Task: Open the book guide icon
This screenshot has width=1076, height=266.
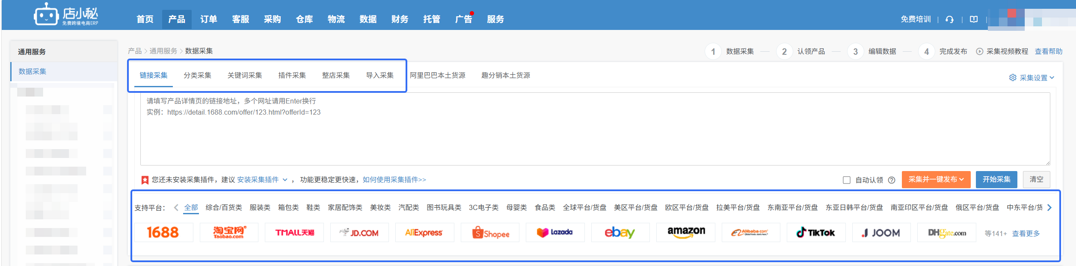Action: click(x=974, y=19)
